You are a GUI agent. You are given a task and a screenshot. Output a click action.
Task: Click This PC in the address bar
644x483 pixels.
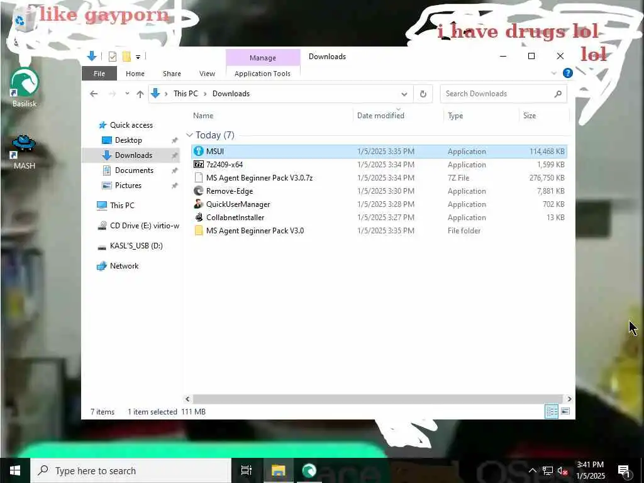(x=186, y=94)
